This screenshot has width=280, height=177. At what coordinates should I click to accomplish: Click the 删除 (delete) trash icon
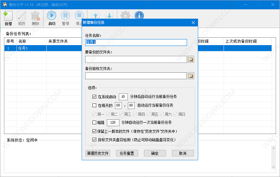click(35, 16)
